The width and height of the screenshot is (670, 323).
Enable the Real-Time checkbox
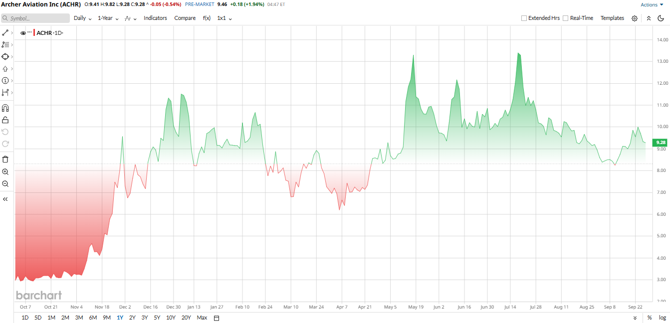pos(566,18)
